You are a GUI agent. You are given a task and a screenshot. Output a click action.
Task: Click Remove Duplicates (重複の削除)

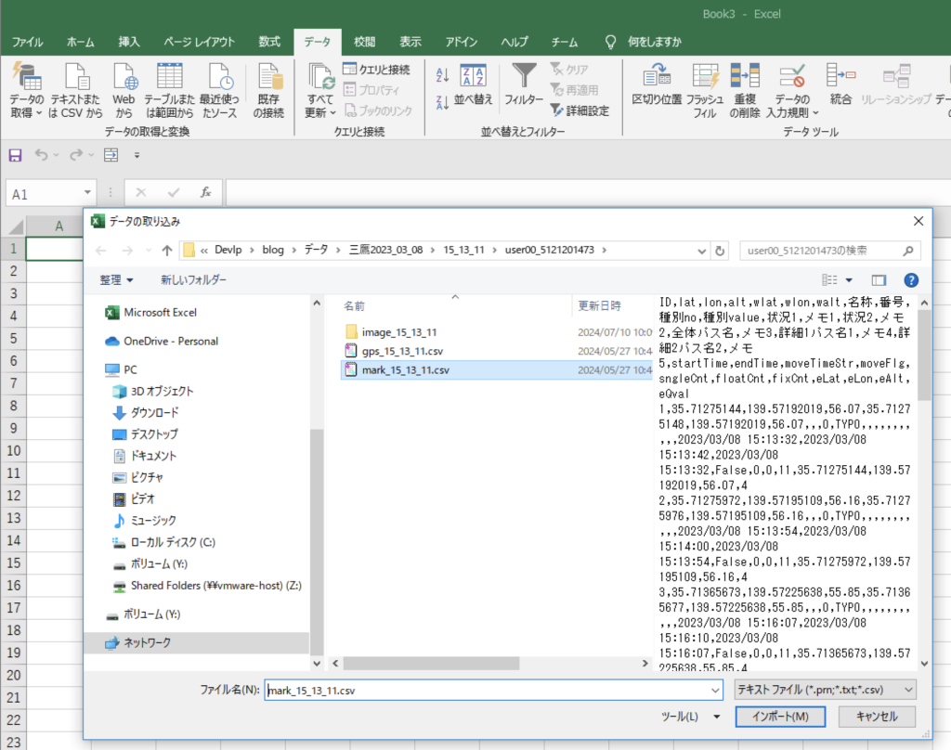coord(745,91)
